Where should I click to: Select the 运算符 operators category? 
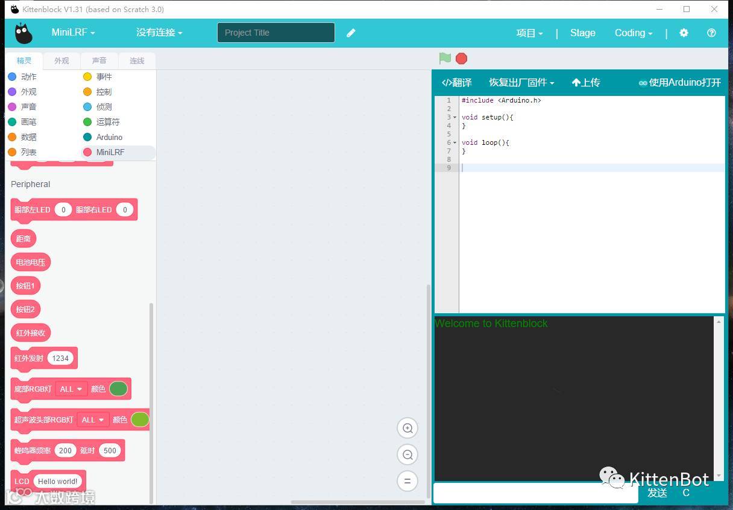click(x=101, y=122)
